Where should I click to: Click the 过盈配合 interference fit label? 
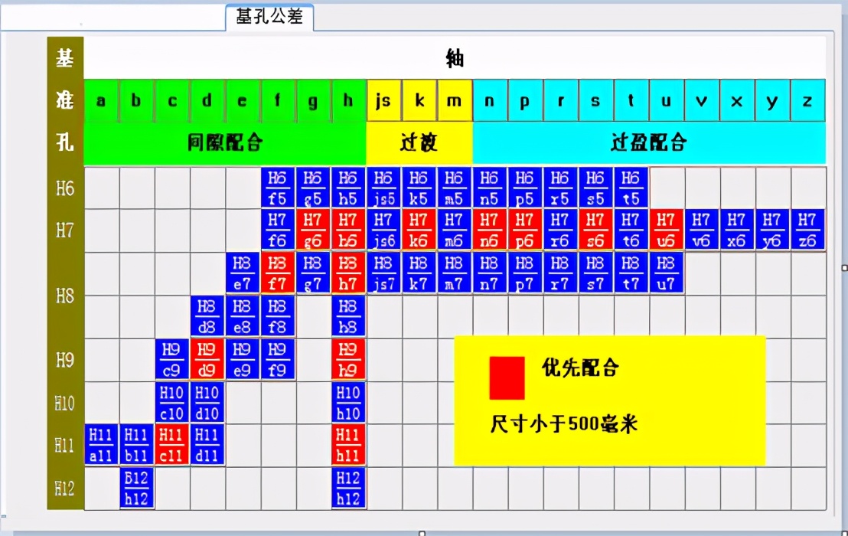pyautogui.click(x=649, y=142)
